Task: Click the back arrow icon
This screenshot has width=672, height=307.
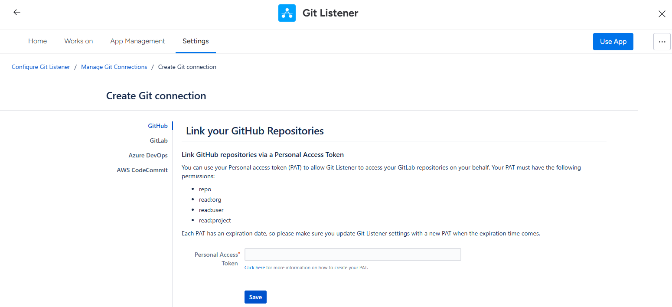Action: click(x=17, y=13)
